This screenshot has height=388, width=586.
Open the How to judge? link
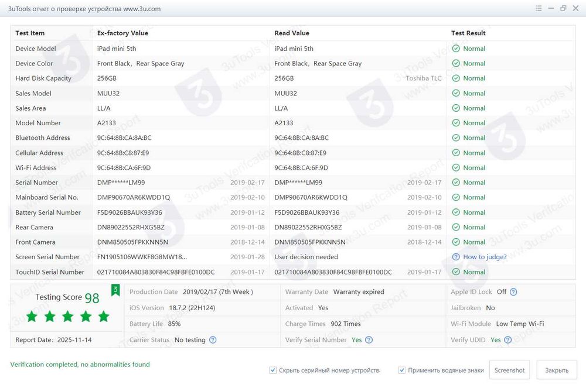485,257
